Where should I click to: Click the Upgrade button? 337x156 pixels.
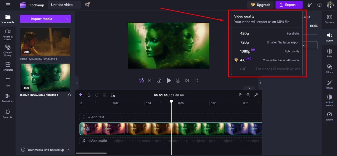tap(260, 5)
